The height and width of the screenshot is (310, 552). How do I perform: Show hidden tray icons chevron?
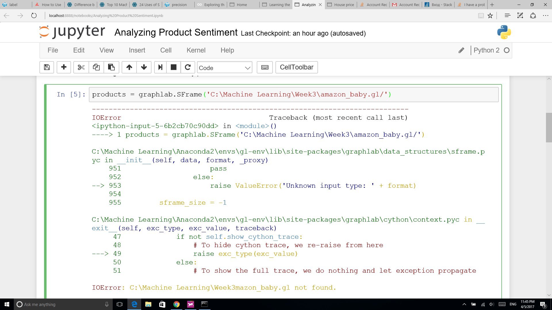(x=464, y=304)
